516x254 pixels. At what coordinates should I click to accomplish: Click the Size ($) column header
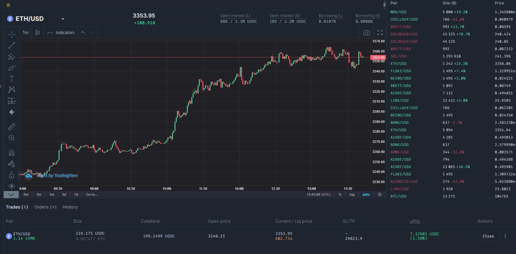449,3
